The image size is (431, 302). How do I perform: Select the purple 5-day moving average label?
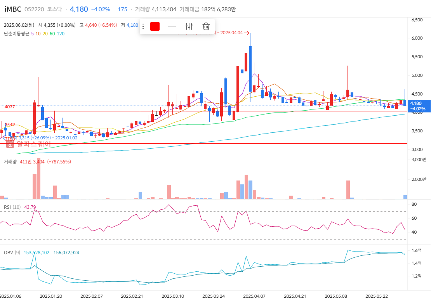pyautogui.click(x=33, y=34)
